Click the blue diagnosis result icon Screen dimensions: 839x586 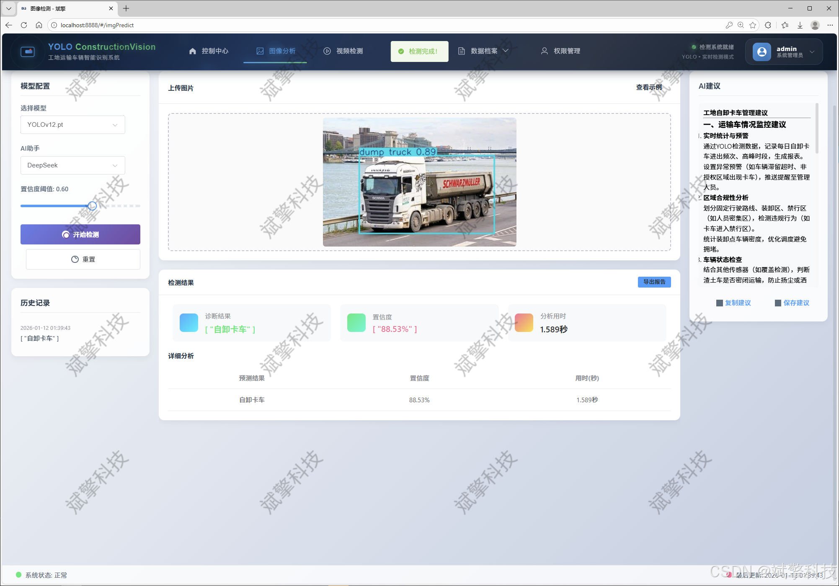click(188, 323)
